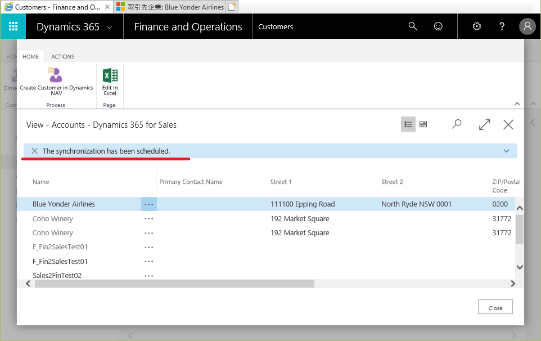Switch to list view layout

[408, 124]
